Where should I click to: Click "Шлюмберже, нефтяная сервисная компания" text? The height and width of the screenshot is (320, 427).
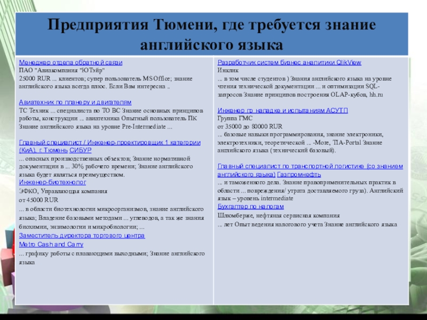pyautogui.click(x=279, y=216)
